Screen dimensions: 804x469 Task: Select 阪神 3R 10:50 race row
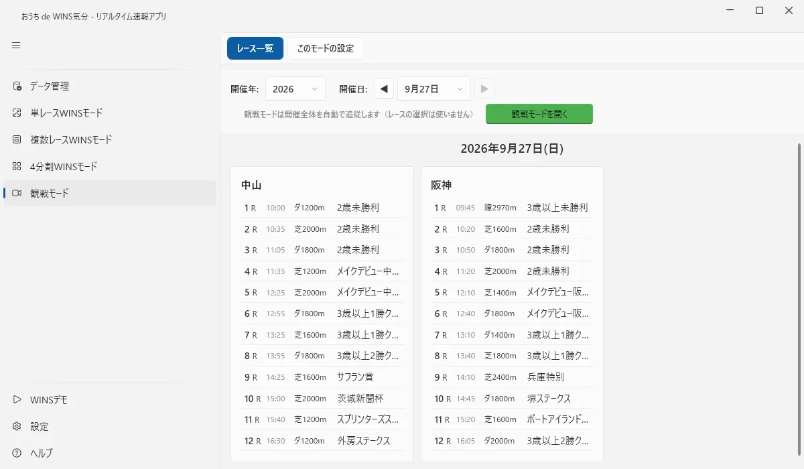pyautogui.click(x=513, y=250)
